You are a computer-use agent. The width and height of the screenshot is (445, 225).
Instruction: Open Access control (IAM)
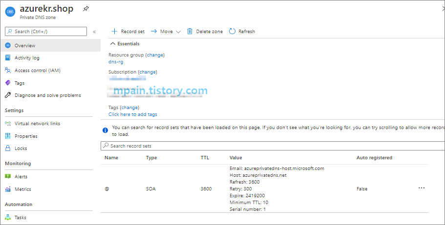[38, 70]
